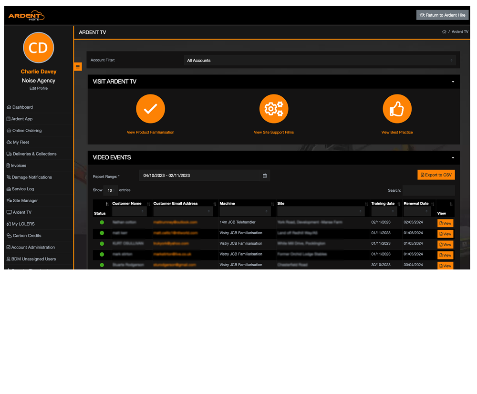Sort by Machine column arrows
This screenshot has height=394, width=477.
[272, 204]
